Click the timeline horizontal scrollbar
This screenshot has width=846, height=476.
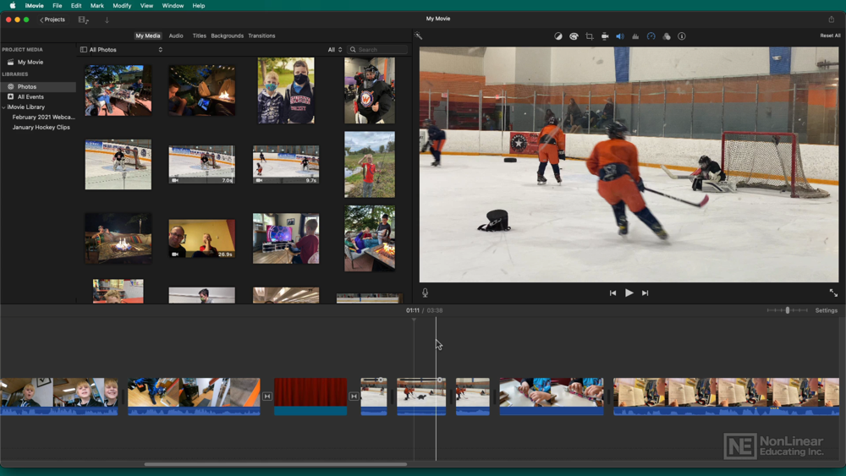pos(276,464)
